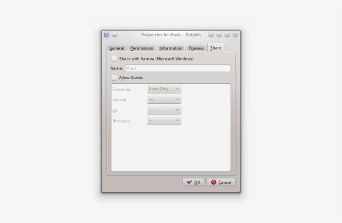Click the dnsmasq user label
The image size is (342, 223).
coord(121,121)
